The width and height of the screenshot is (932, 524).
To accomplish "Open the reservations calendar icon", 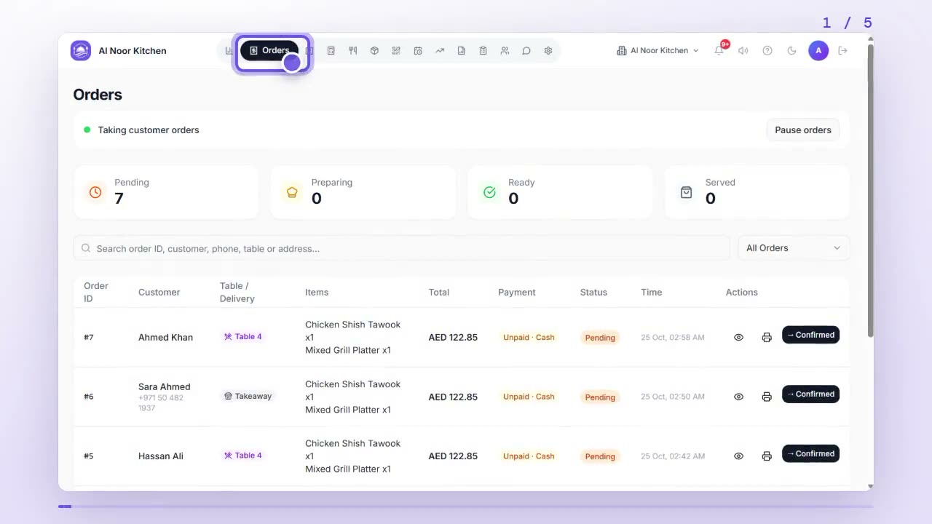I will tap(418, 51).
